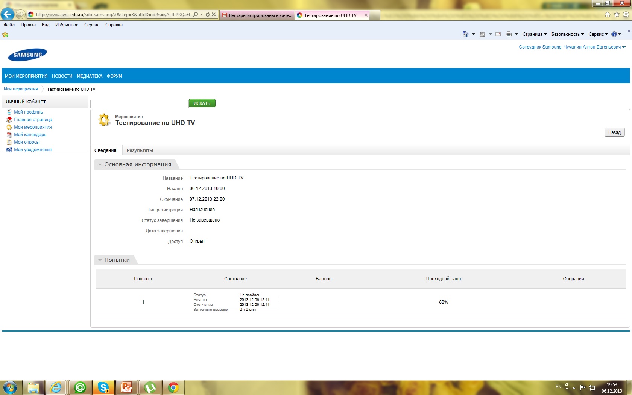Open the Мои уведомления sidebar link
Screen dimensions: 632x395
tap(33, 150)
